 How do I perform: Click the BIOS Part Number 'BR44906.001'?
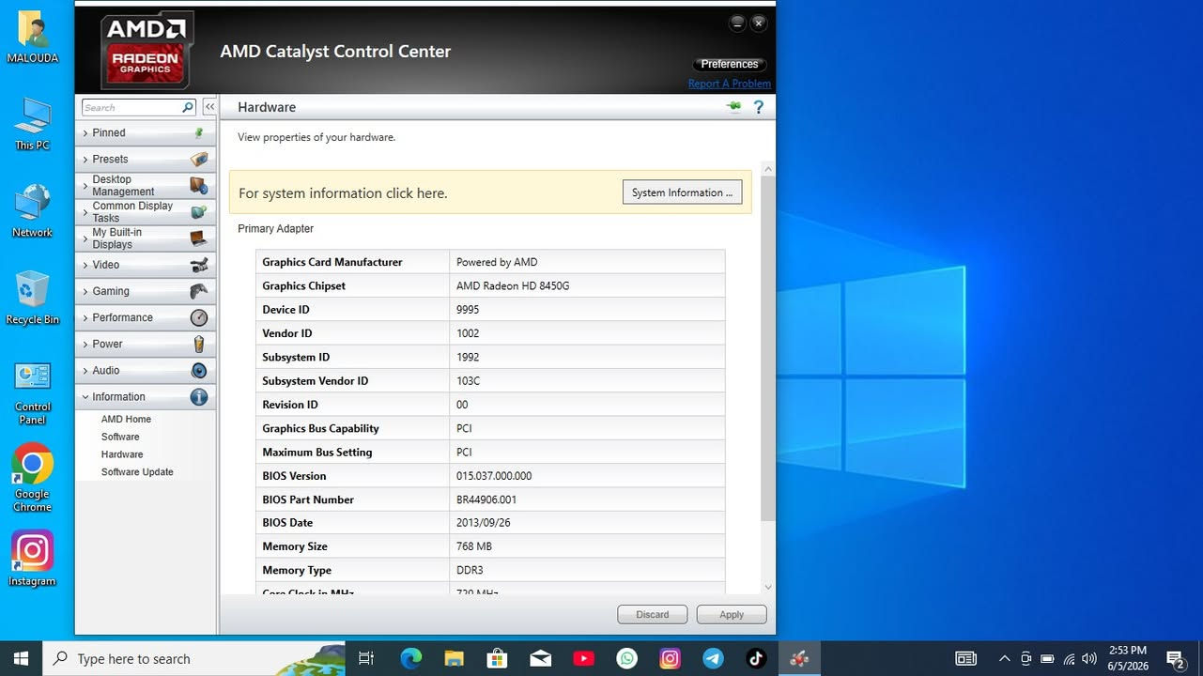(x=486, y=499)
